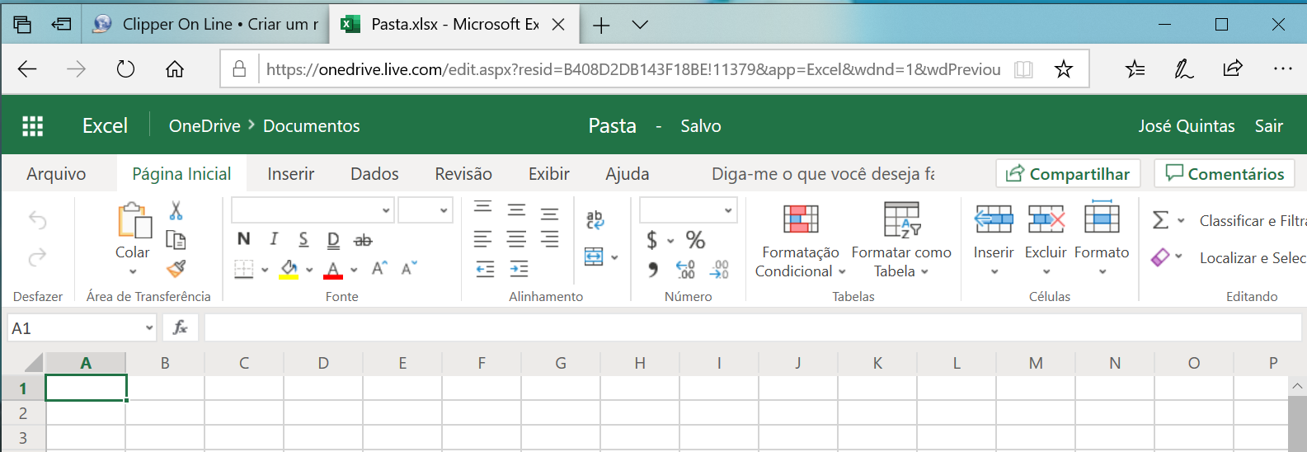
Task: Align text right icon
Action: (549, 240)
